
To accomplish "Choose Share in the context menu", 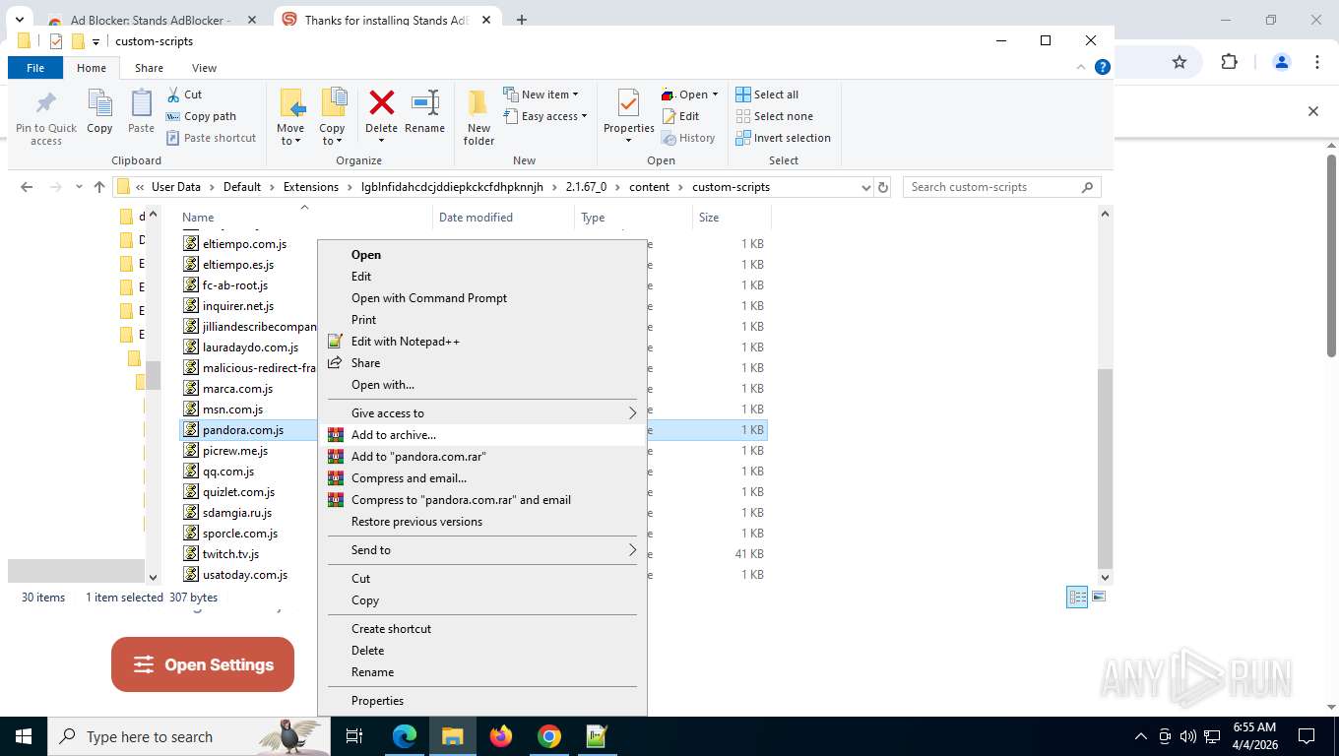I will coord(482,363).
